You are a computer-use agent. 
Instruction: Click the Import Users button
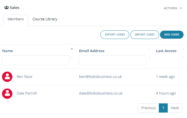pyautogui.click(x=145, y=35)
